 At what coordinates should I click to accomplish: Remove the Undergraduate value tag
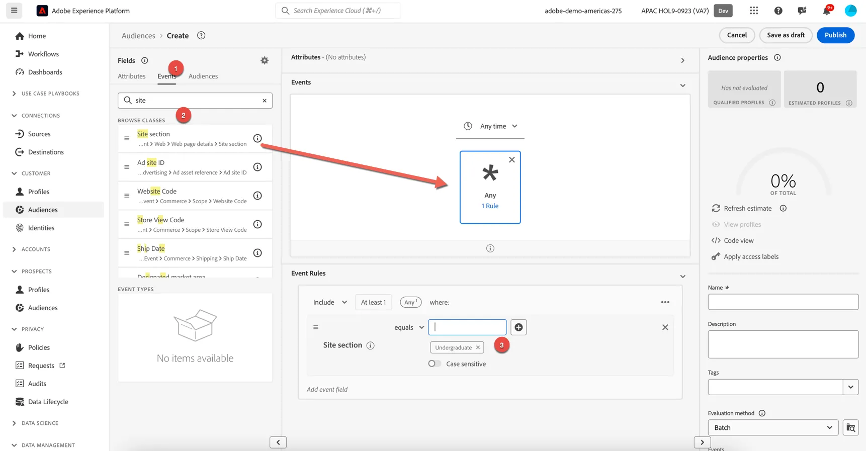pos(478,347)
